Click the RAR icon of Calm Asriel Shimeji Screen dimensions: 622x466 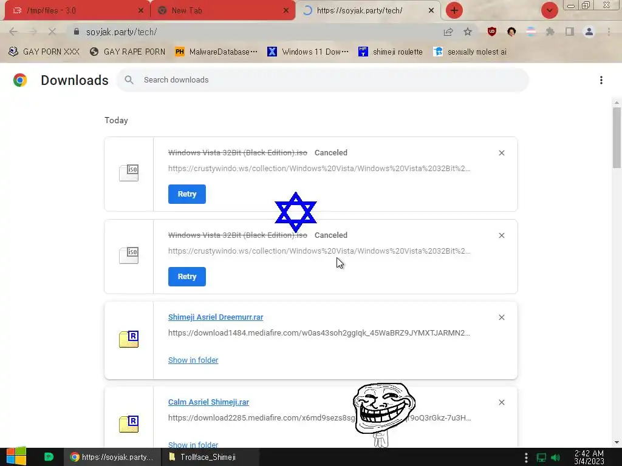tap(129, 424)
